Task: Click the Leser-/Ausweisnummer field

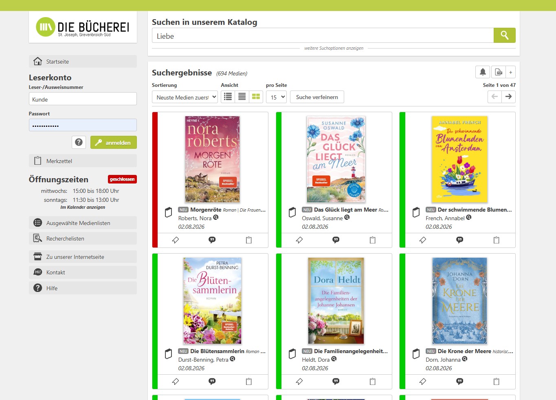Action: point(83,99)
